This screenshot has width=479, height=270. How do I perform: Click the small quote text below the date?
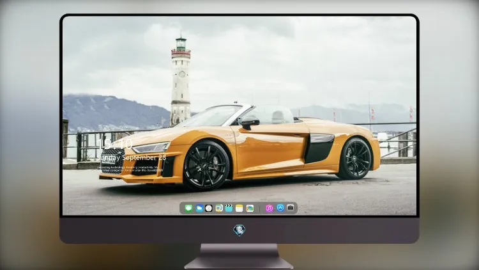130,169
